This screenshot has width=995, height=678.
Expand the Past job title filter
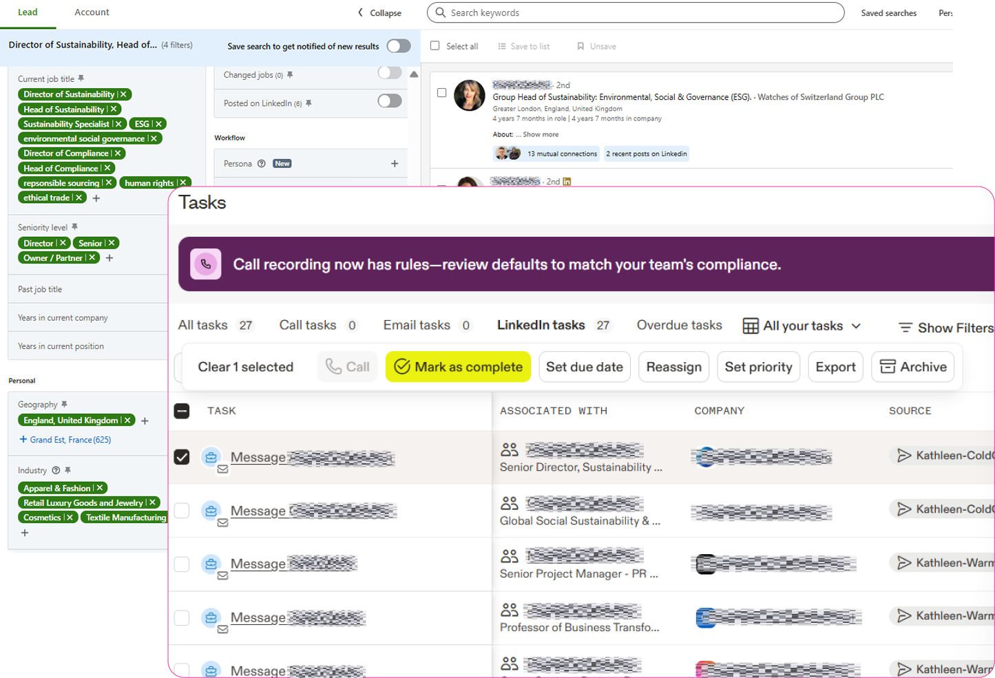[x=88, y=289]
